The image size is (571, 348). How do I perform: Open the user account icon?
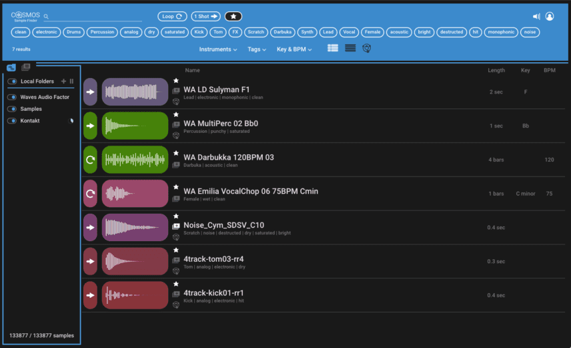tap(550, 17)
